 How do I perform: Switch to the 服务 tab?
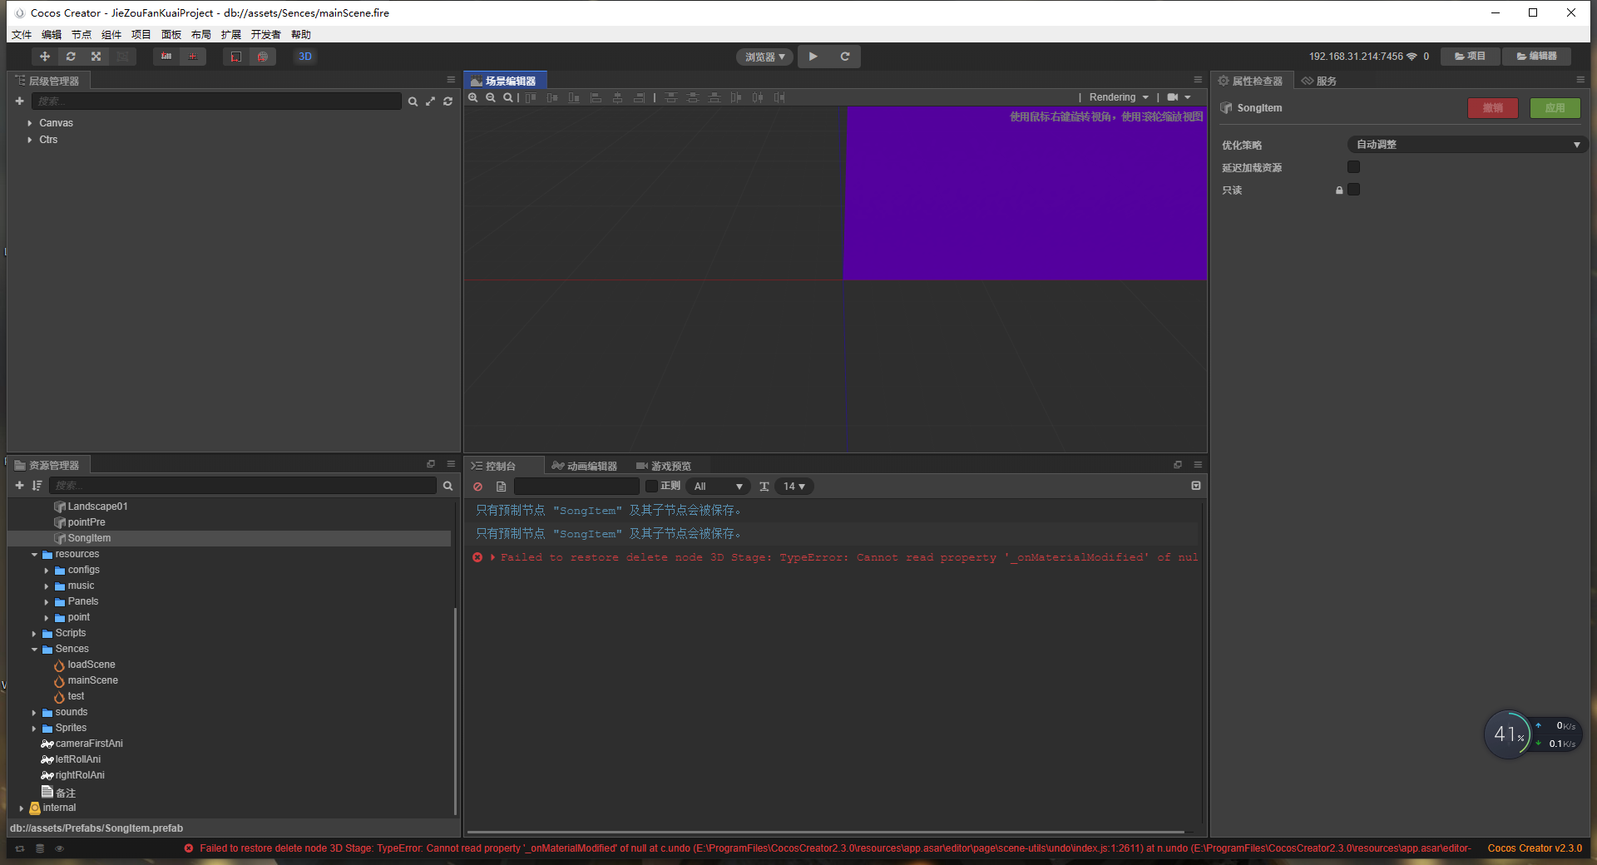point(1319,81)
